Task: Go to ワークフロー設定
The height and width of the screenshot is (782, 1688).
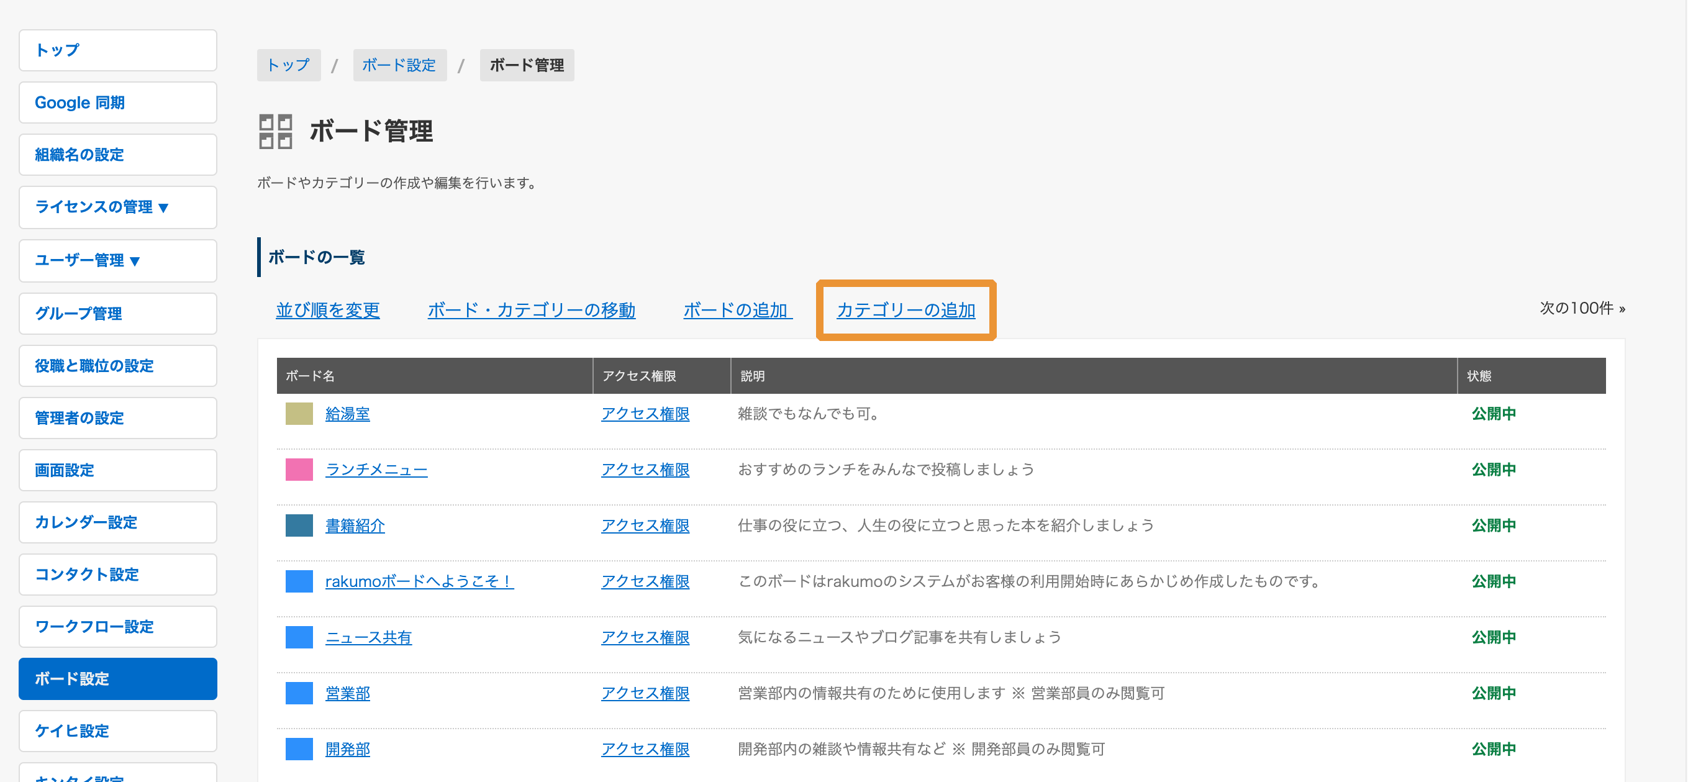Action: (x=118, y=627)
